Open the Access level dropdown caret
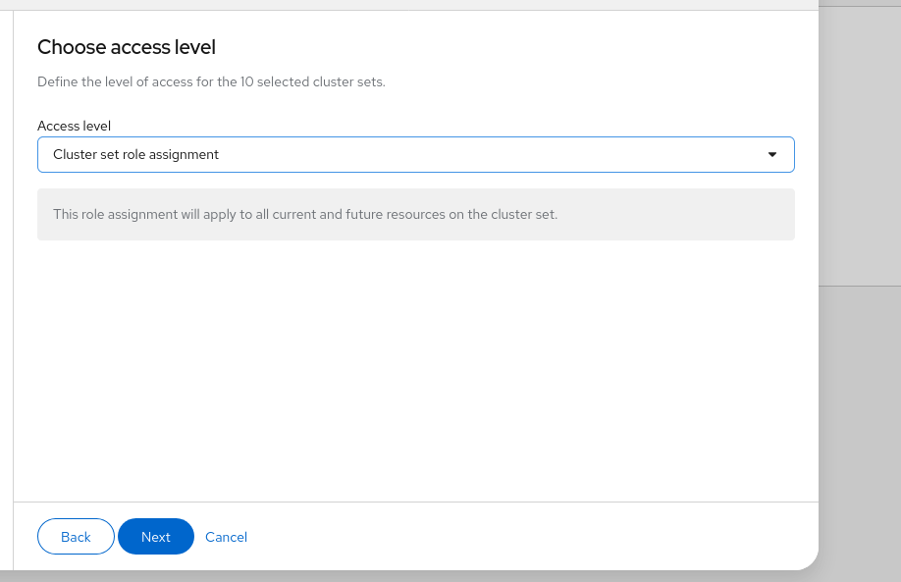This screenshot has height=582, width=901. tap(772, 155)
